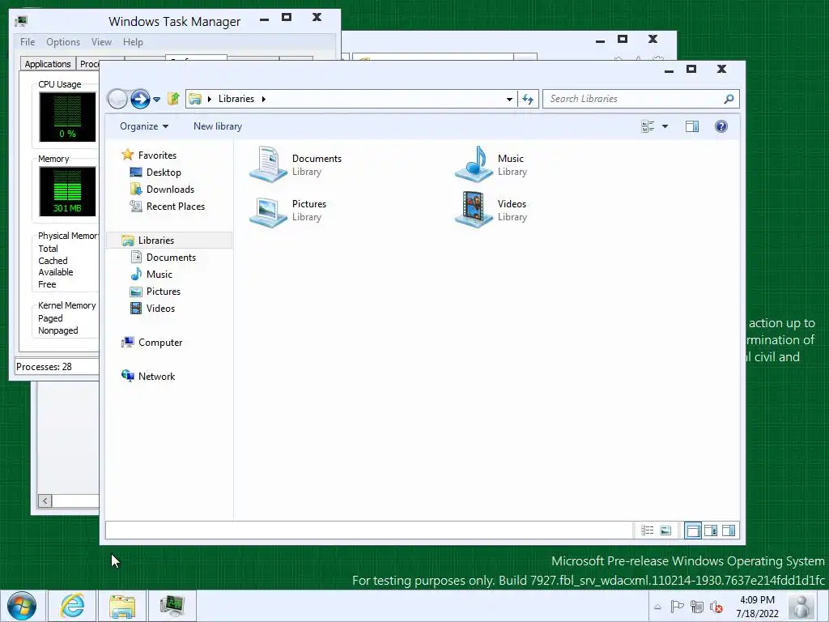829x622 pixels.
Task: Open Windows Explorer taskbar button
Action: tap(122, 606)
